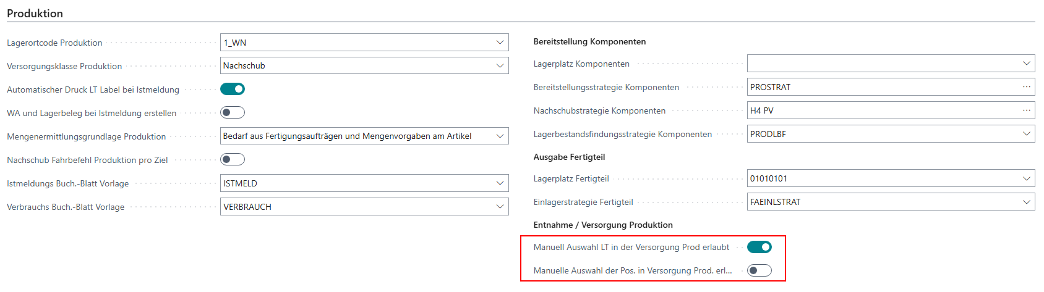
Task: Turn off Manuell Auswahl LT toggle
Action: click(x=759, y=247)
